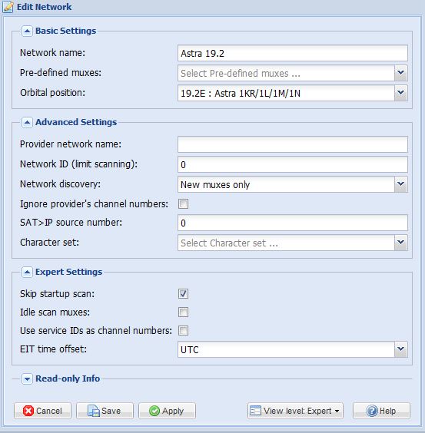The image size is (425, 433).
Task: Expand the Read-only Info section
Action: click(27, 379)
